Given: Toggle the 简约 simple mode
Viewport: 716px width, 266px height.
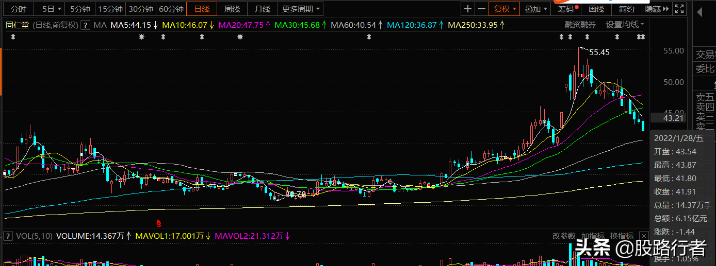Looking at the screenshot, I should (x=627, y=9).
